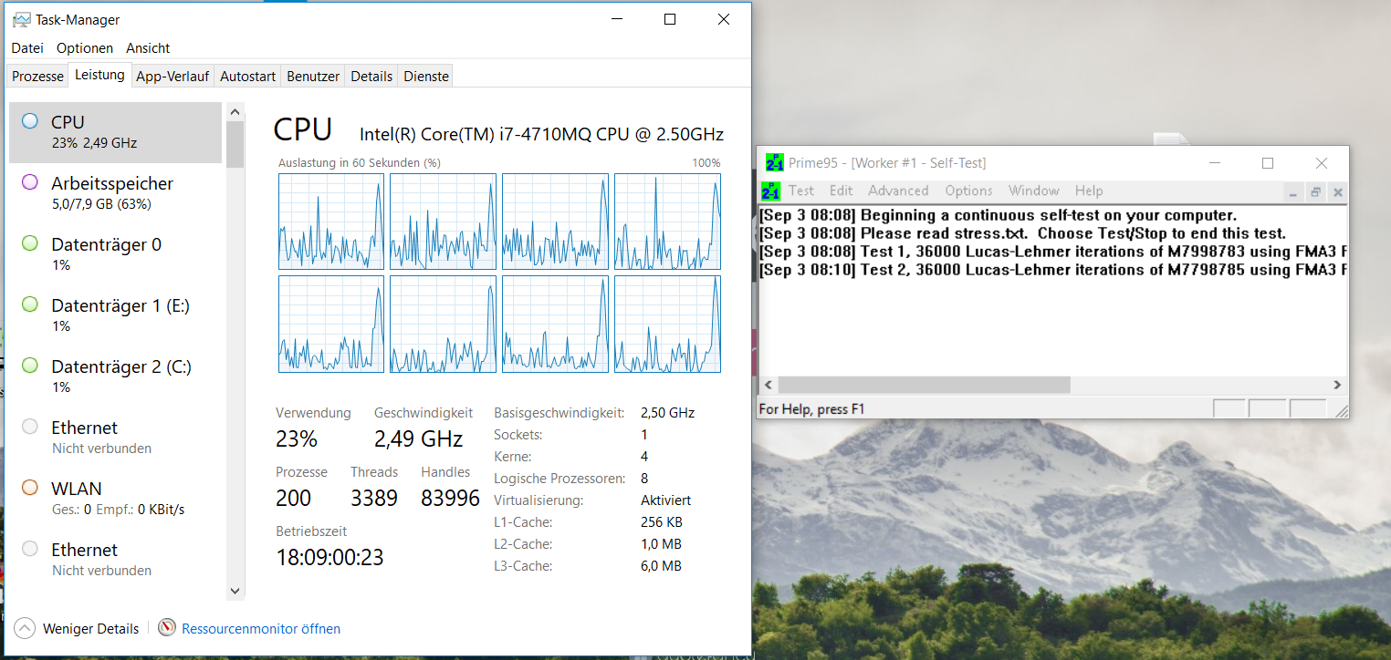Click the Prime95 log line for Test 2
The height and width of the screenshot is (660, 1391).
point(1053,270)
